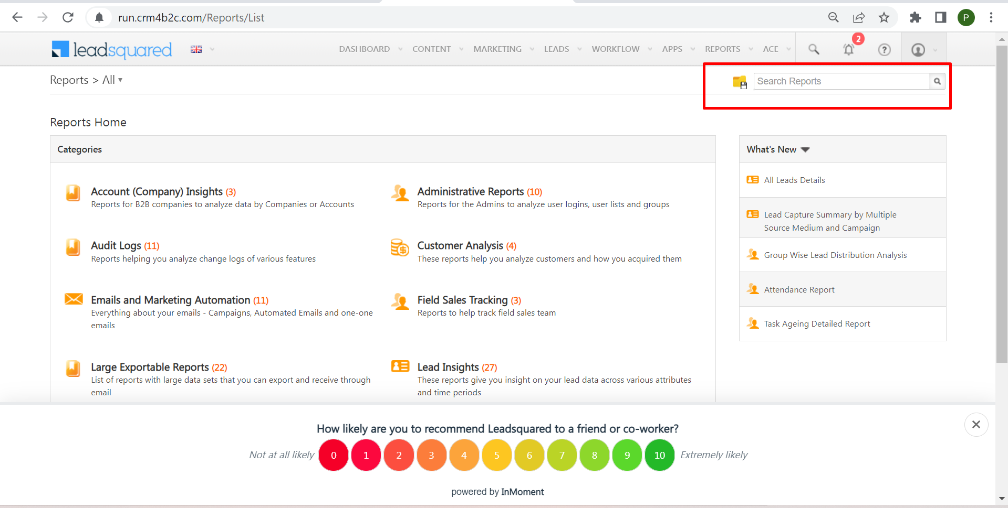Expand the MARKETING menu arrow
This screenshot has width=1008, height=508.
click(532, 49)
